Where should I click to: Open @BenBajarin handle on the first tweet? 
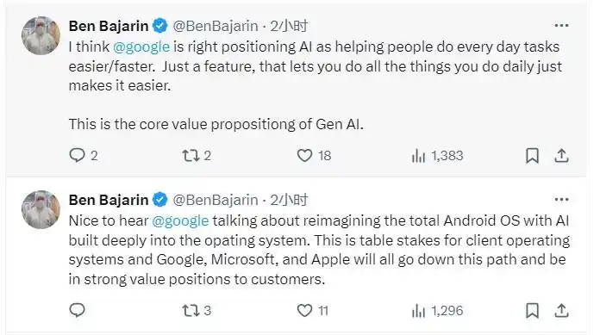pos(216,26)
